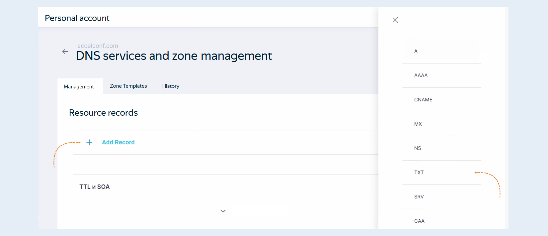The image size is (548, 236).
Task: Click the Add Record link
Action: pos(118,142)
